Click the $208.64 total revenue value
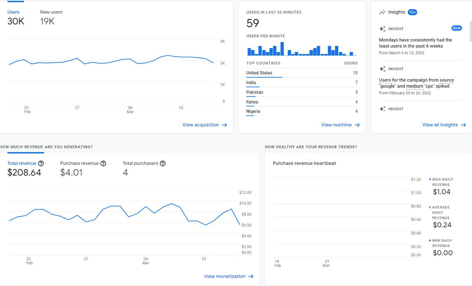 24,173
